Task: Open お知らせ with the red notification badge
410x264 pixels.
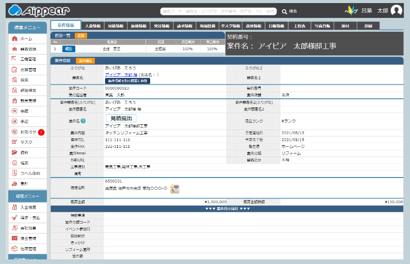Action: pyautogui.click(x=28, y=132)
